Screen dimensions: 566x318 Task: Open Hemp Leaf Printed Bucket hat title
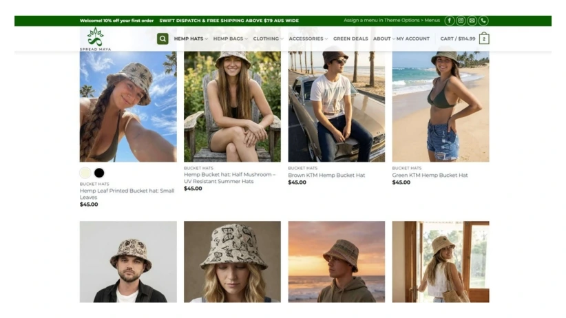127,194
